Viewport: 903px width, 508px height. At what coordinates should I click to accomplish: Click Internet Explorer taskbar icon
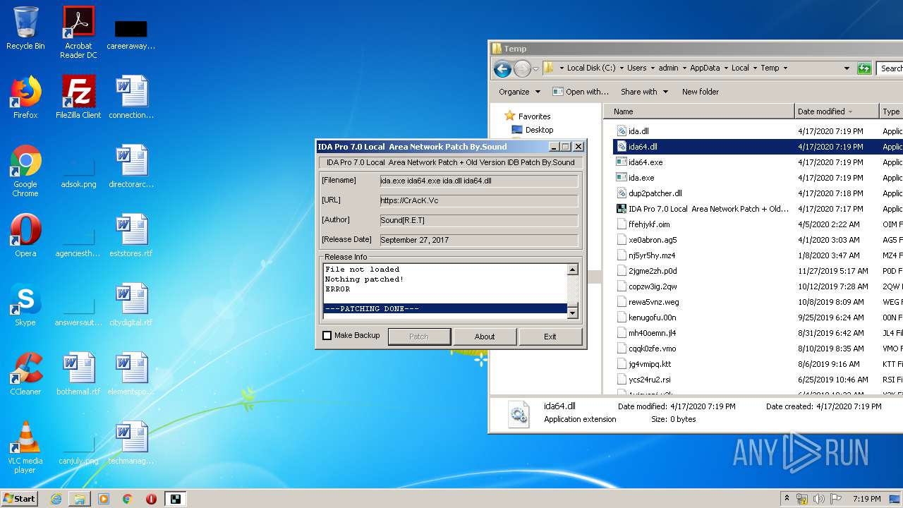(56, 499)
